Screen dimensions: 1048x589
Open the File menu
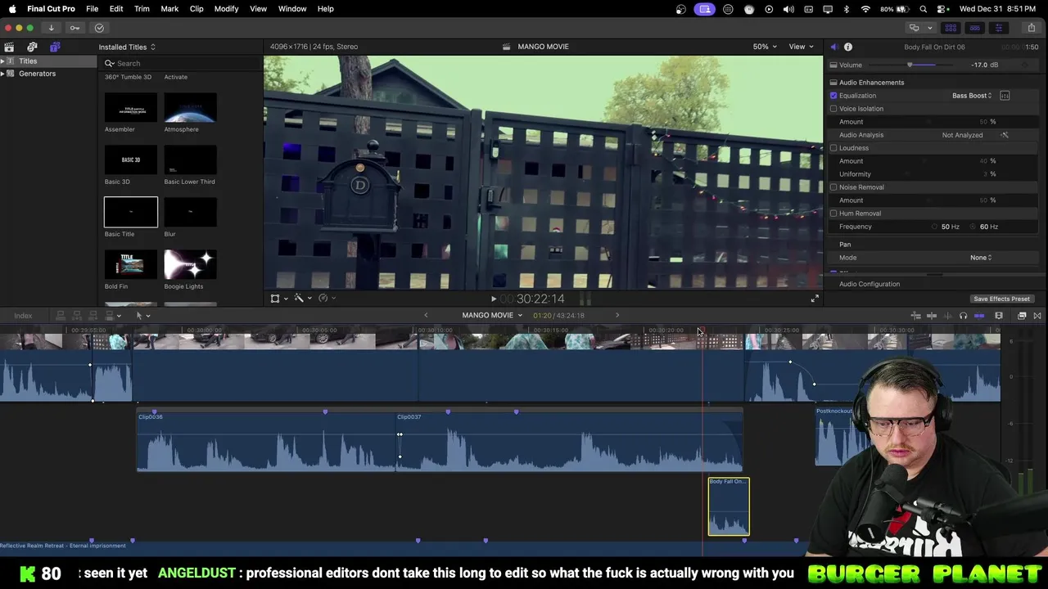tap(92, 9)
